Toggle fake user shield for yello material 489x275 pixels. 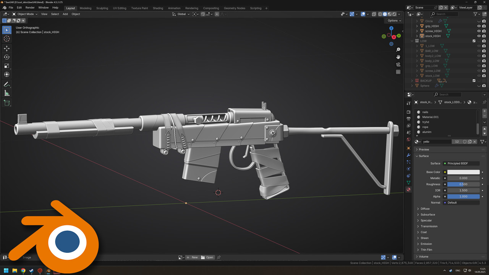coord(465,142)
